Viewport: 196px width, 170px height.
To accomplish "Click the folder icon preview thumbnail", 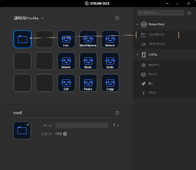I will point(22,130).
